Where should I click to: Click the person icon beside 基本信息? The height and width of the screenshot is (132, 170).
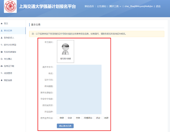click(2, 31)
